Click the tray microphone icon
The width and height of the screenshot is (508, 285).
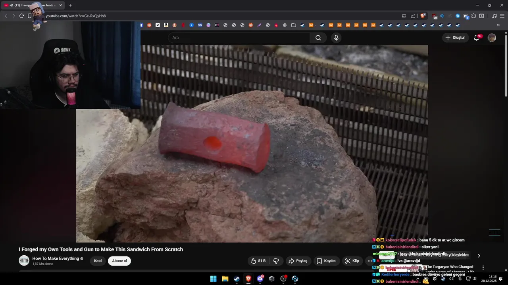pyautogui.click(x=460, y=279)
